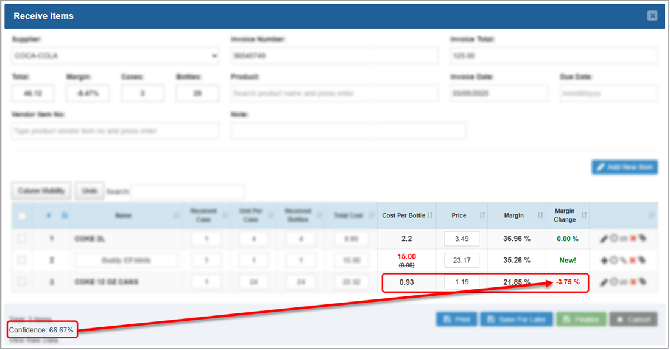Click the Vendor Item No field
This screenshot has height=350, width=670.
click(x=115, y=131)
